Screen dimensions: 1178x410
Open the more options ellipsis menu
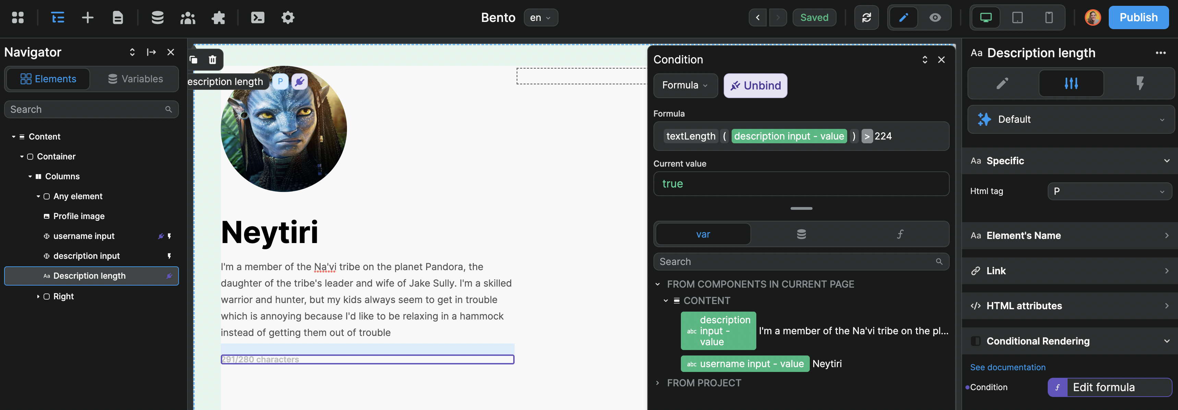point(1161,53)
